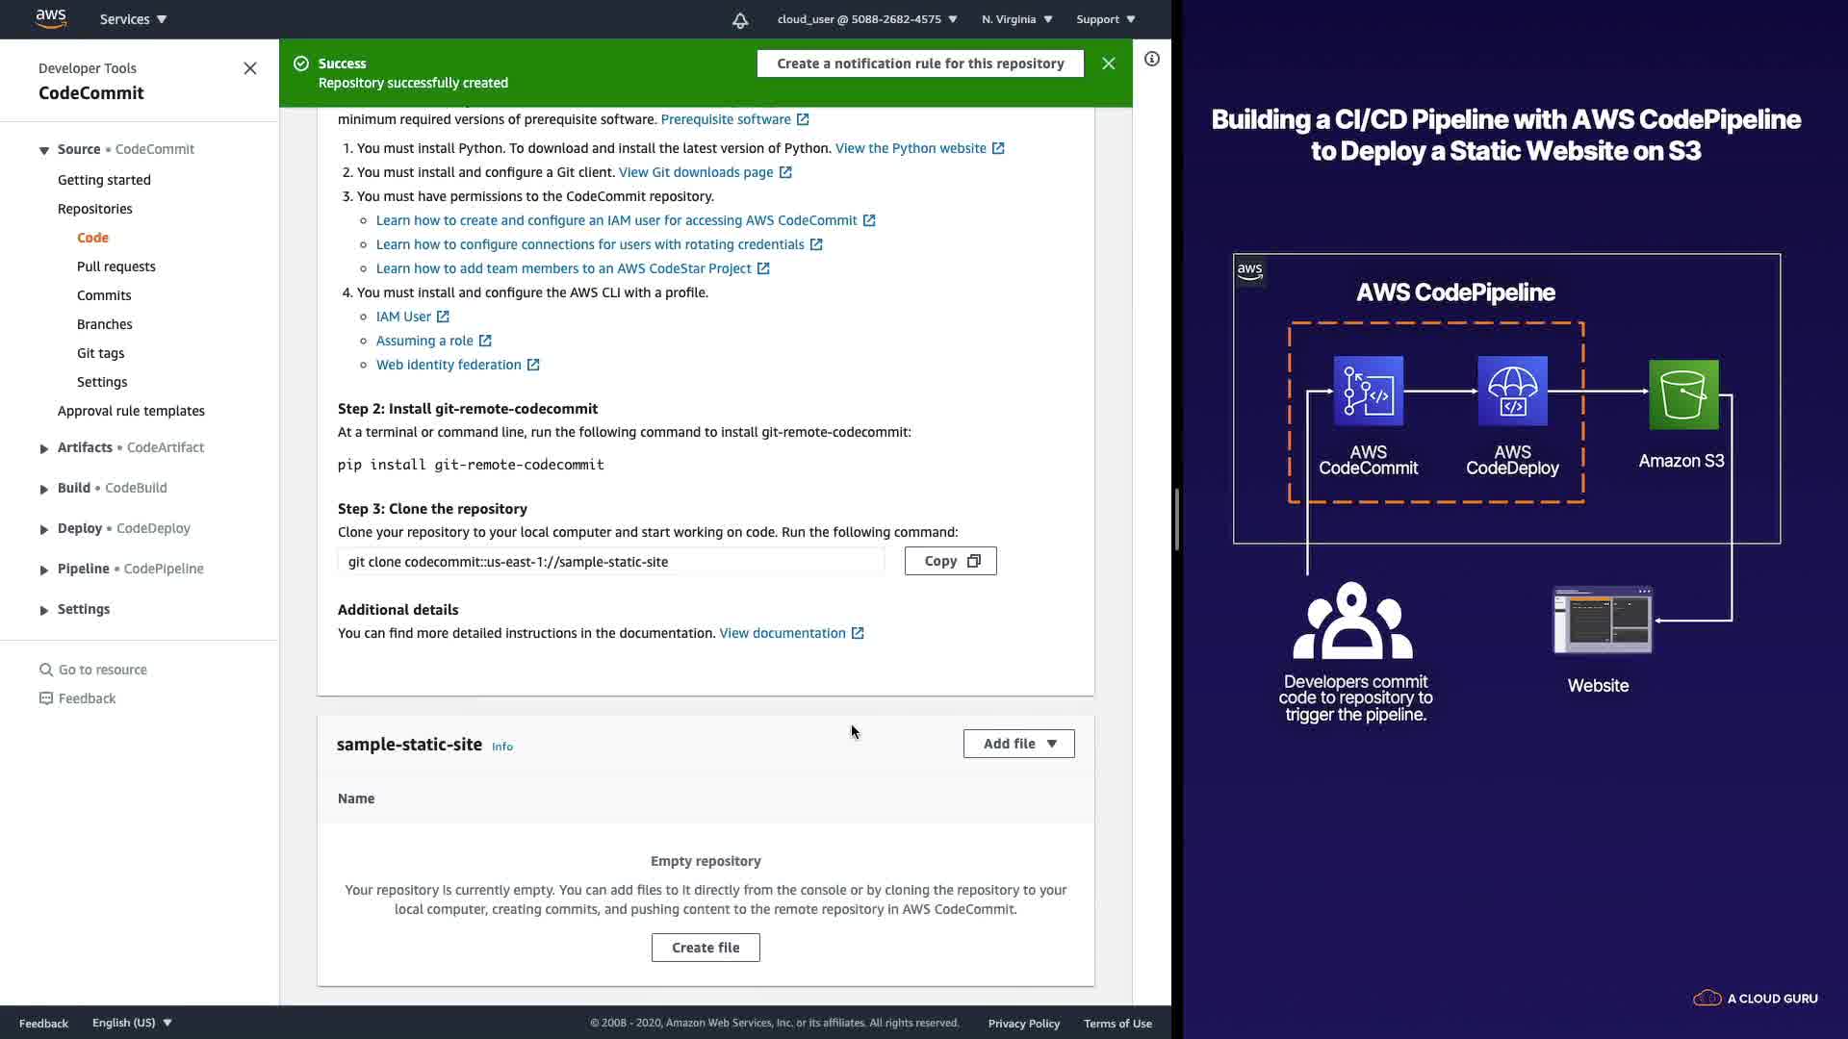The width and height of the screenshot is (1848, 1039).
Task: Click the Amazon S3 bucket icon
Action: click(x=1682, y=394)
